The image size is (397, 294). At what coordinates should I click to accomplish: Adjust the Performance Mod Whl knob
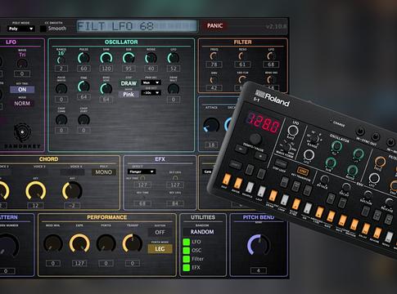(53, 243)
